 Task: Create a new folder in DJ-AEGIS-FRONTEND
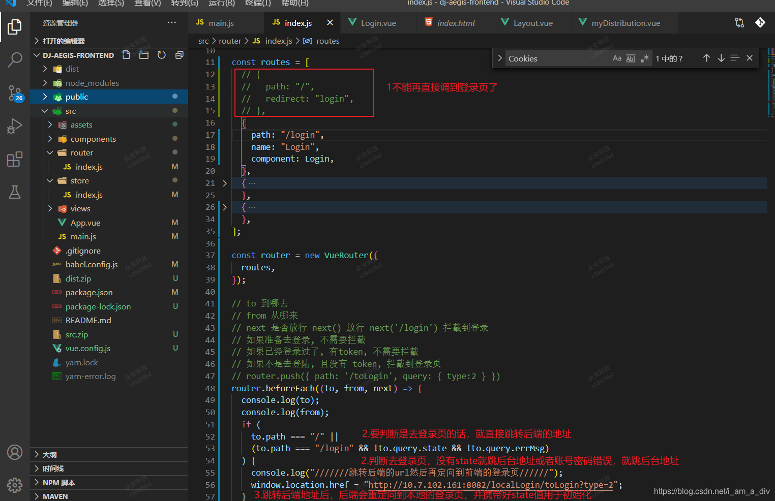tap(144, 55)
